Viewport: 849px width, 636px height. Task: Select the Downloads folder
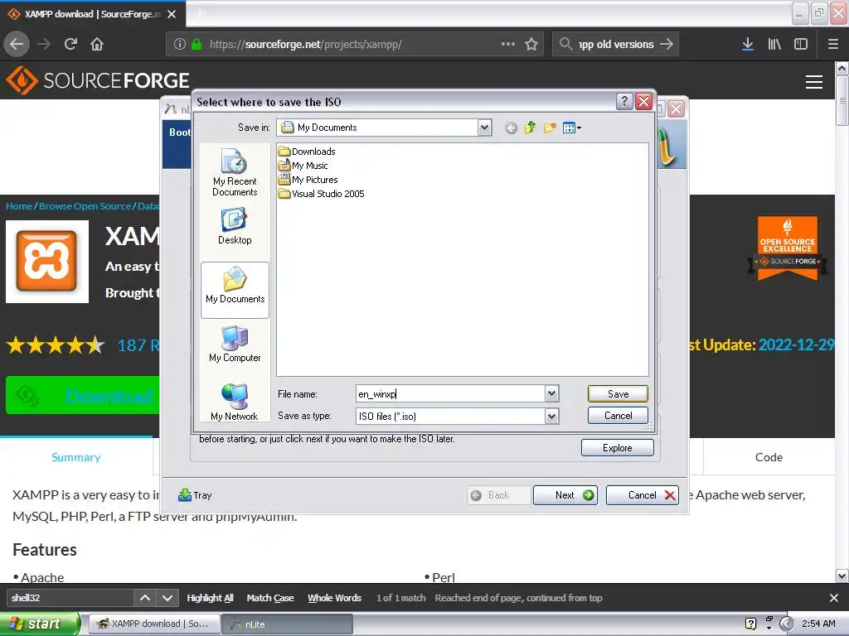307,152
